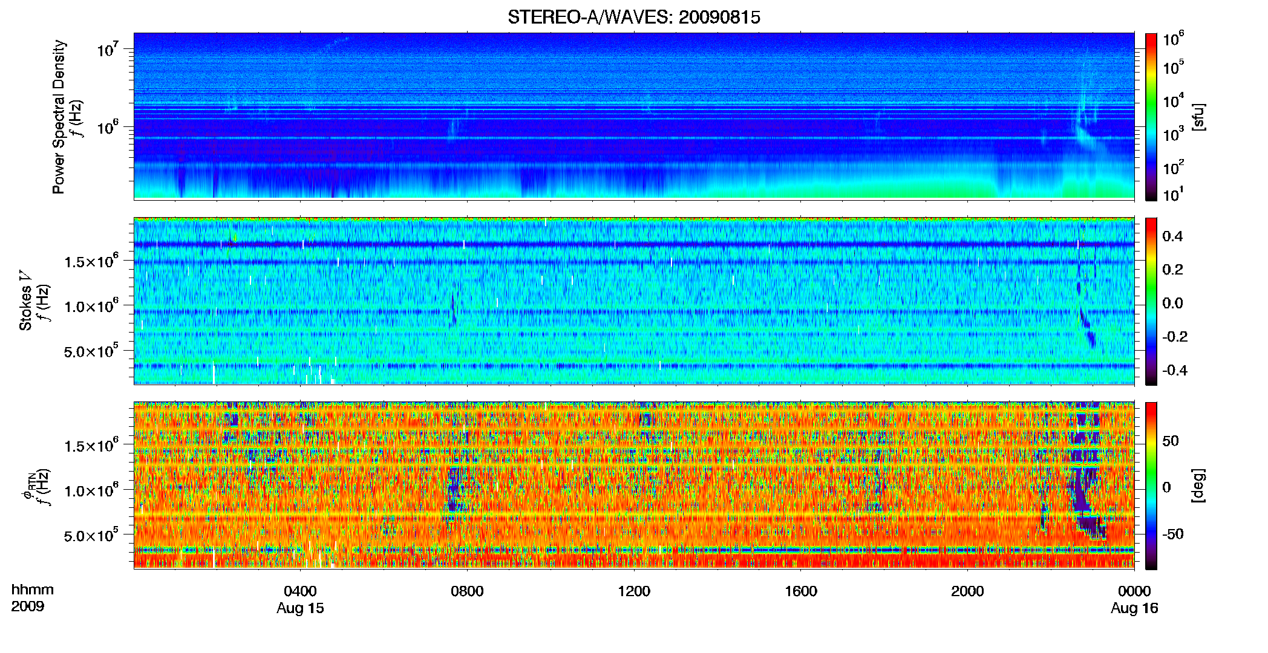This screenshot has height=653, width=1268.
Task: Select the 0400 time tick label
Action: (300, 591)
